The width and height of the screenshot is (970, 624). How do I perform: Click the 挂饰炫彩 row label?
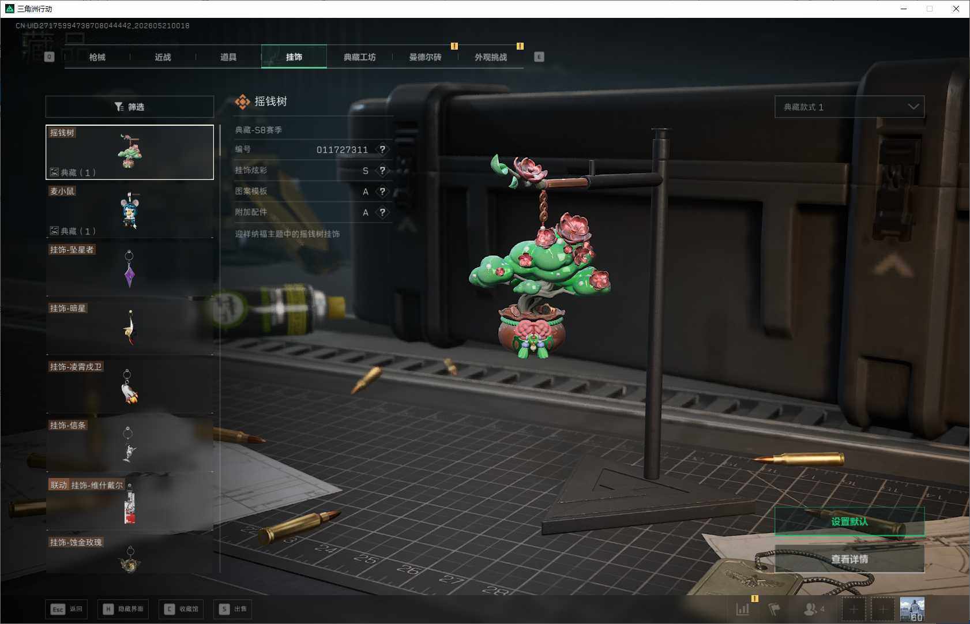pos(251,170)
